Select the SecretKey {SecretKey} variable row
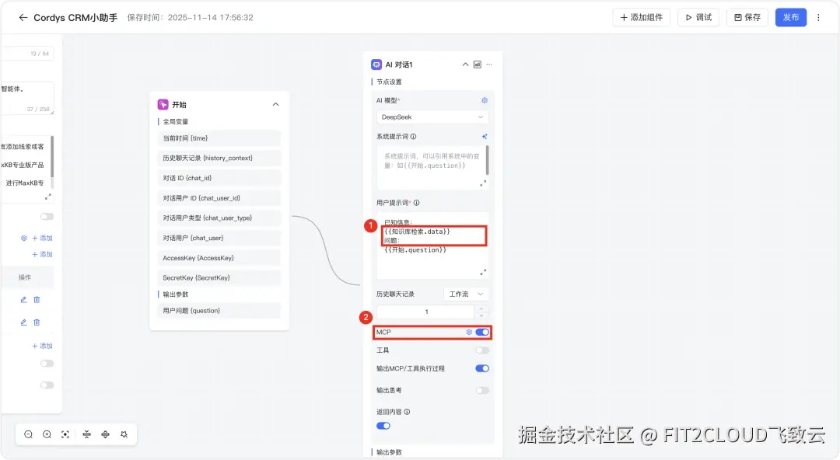This screenshot has width=840, height=460. pos(219,278)
